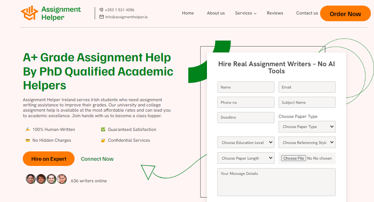Focus the Your Message Details text area
This screenshot has width=374, height=202.
[x=276, y=182]
